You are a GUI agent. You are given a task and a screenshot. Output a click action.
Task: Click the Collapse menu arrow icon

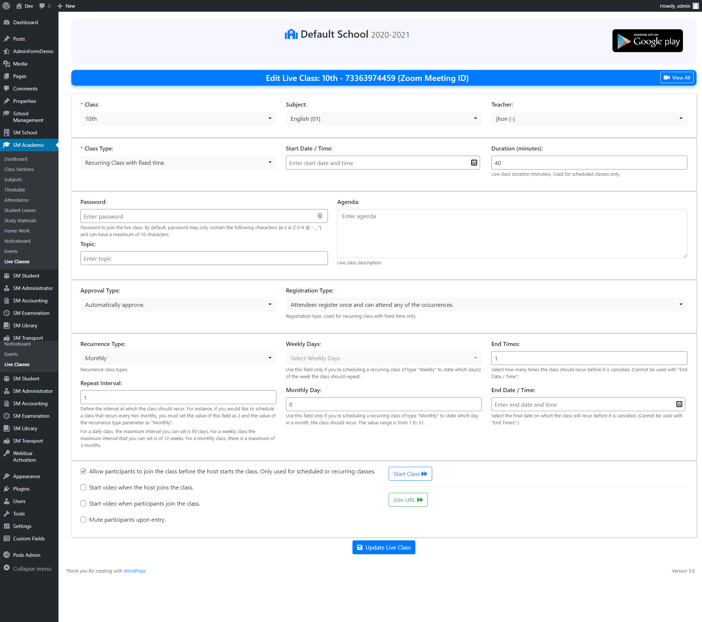click(x=7, y=568)
